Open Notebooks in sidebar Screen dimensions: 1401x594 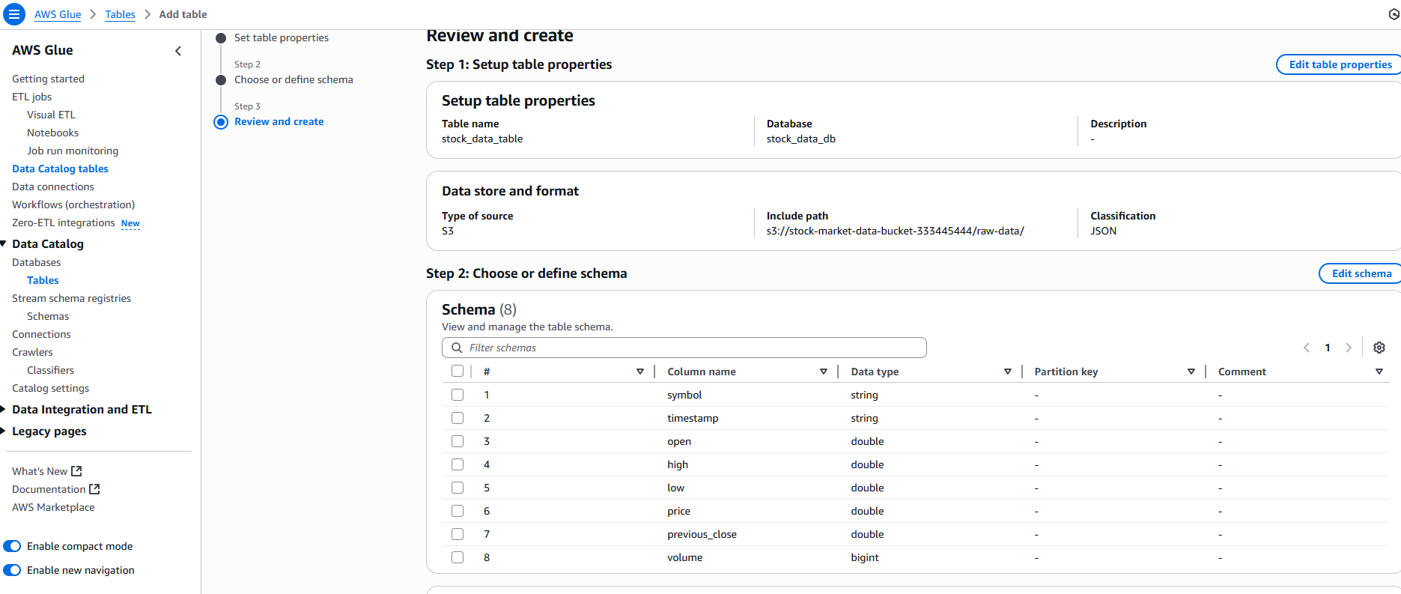[52, 133]
